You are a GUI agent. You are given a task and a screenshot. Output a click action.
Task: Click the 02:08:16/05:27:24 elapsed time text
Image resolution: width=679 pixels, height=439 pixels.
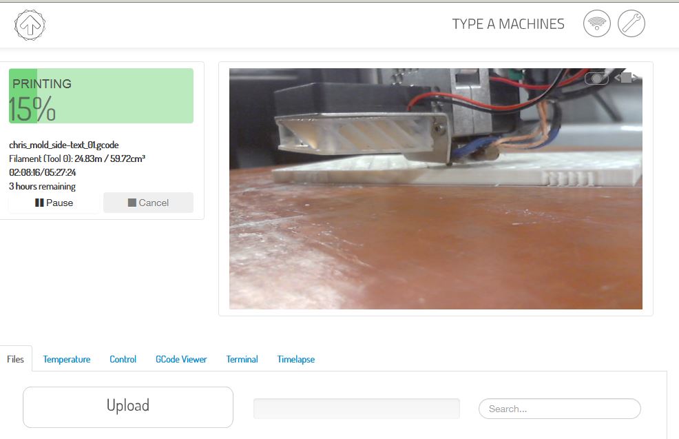pyautogui.click(x=43, y=172)
